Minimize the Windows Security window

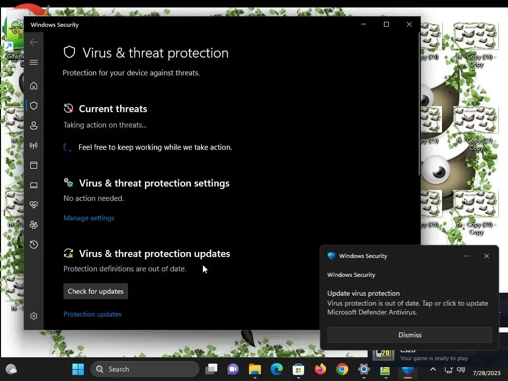(x=364, y=25)
